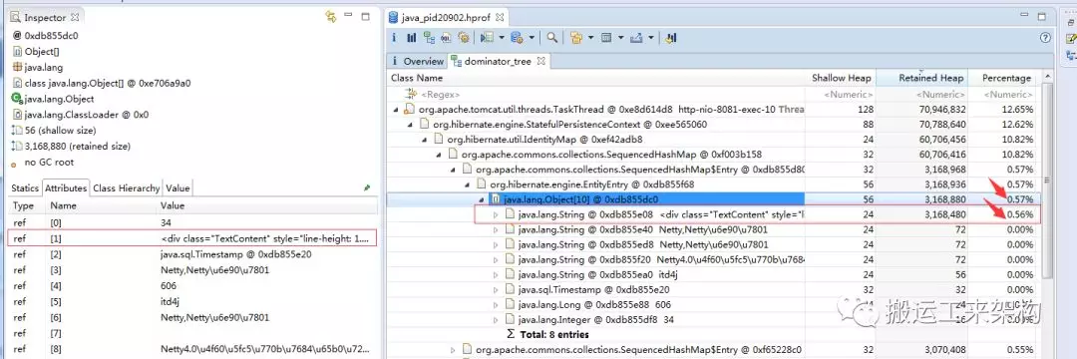This screenshot has height=359, width=1077.
Task: Find object by address via magnifier icon
Action: point(551,38)
